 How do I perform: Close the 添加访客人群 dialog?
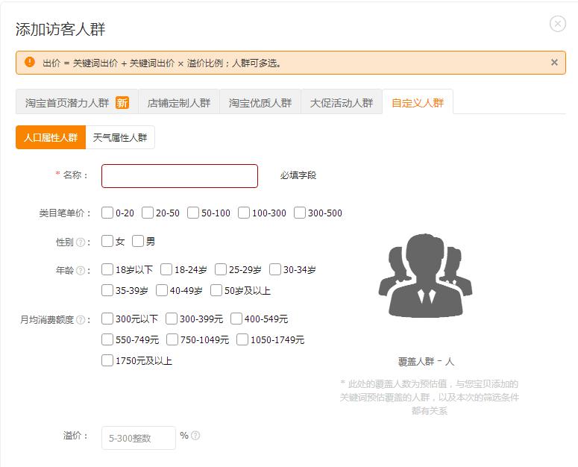(x=557, y=24)
